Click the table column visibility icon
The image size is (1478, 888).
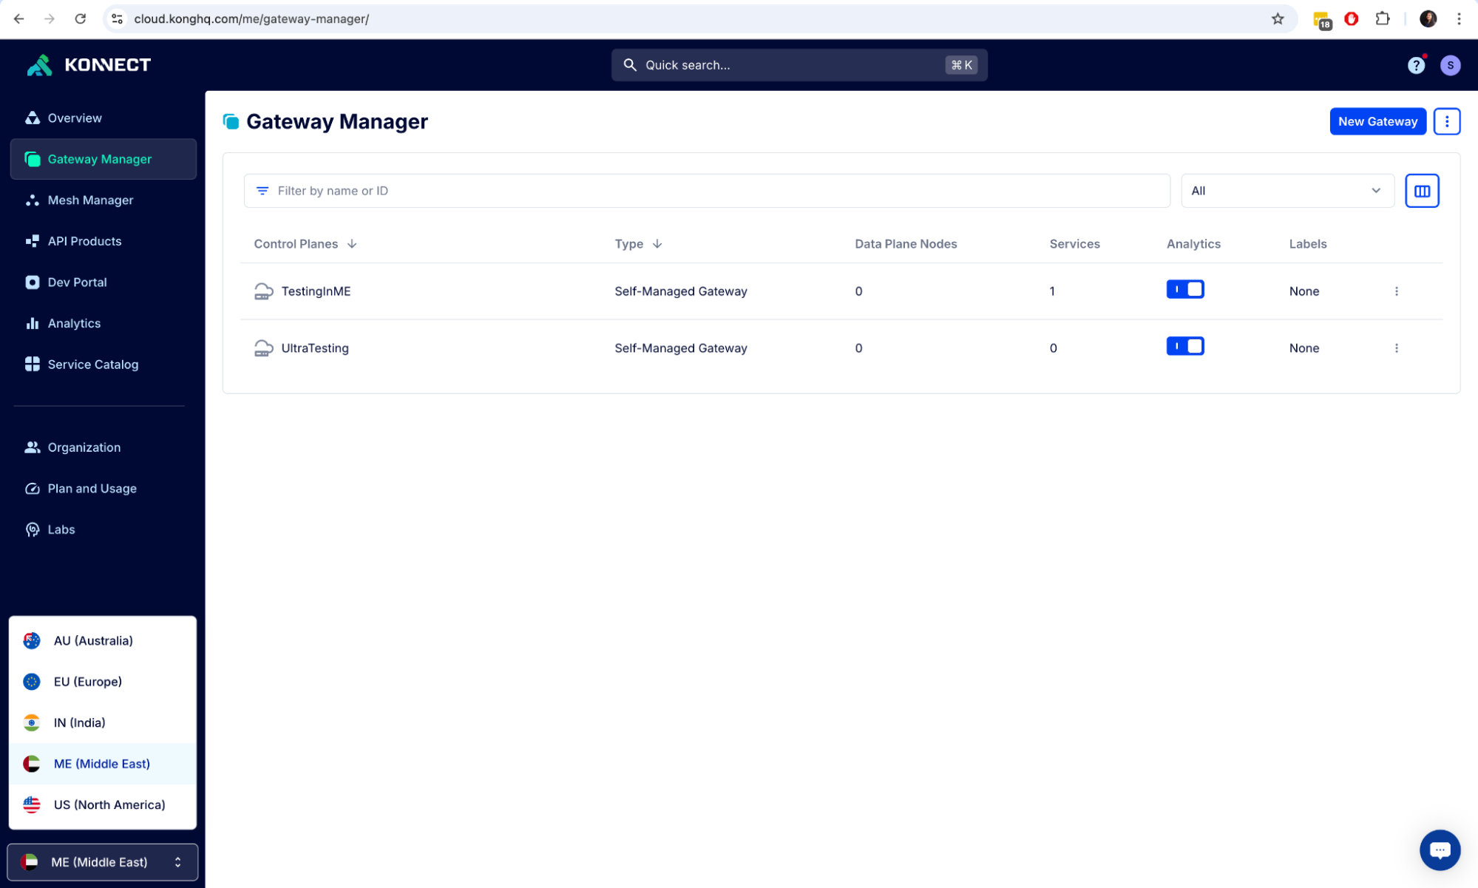click(x=1421, y=191)
